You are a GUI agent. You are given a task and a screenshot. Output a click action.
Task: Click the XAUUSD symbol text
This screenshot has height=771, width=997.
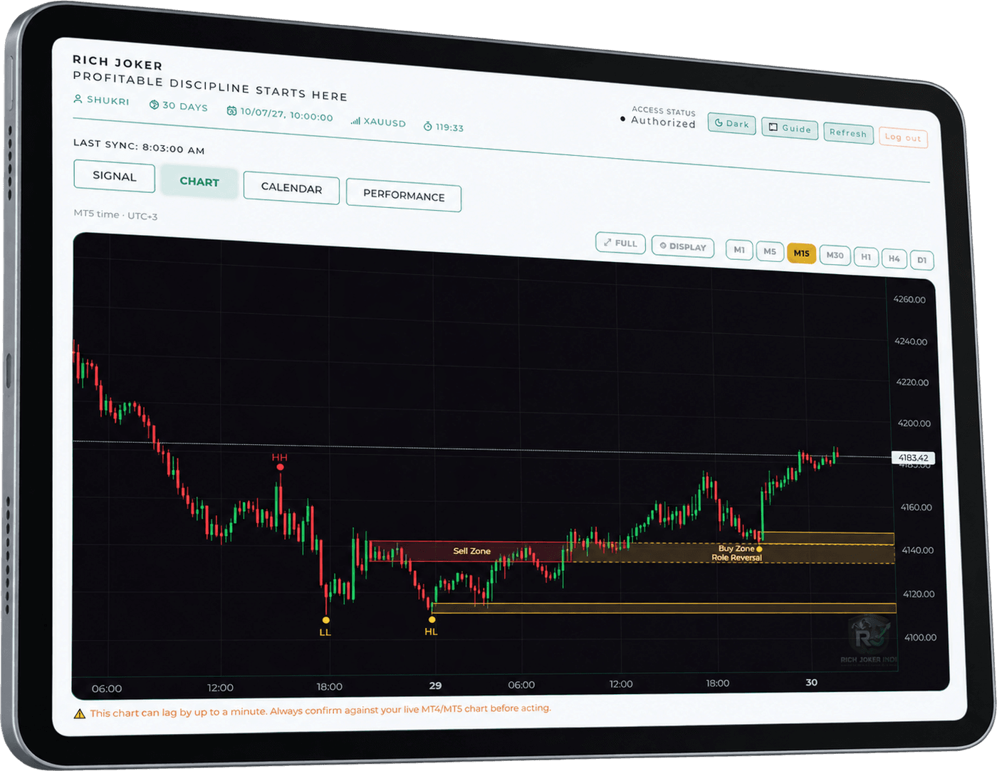pyautogui.click(x=385, y=122)
